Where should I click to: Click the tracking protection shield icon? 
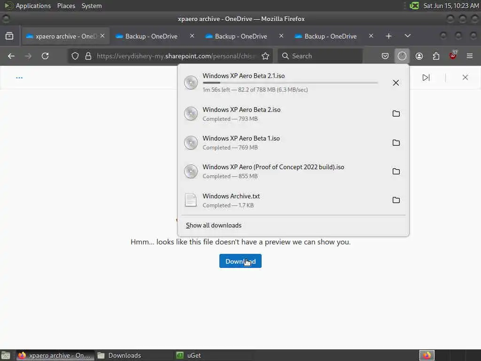pyautogui.click(x=75, y=56)
